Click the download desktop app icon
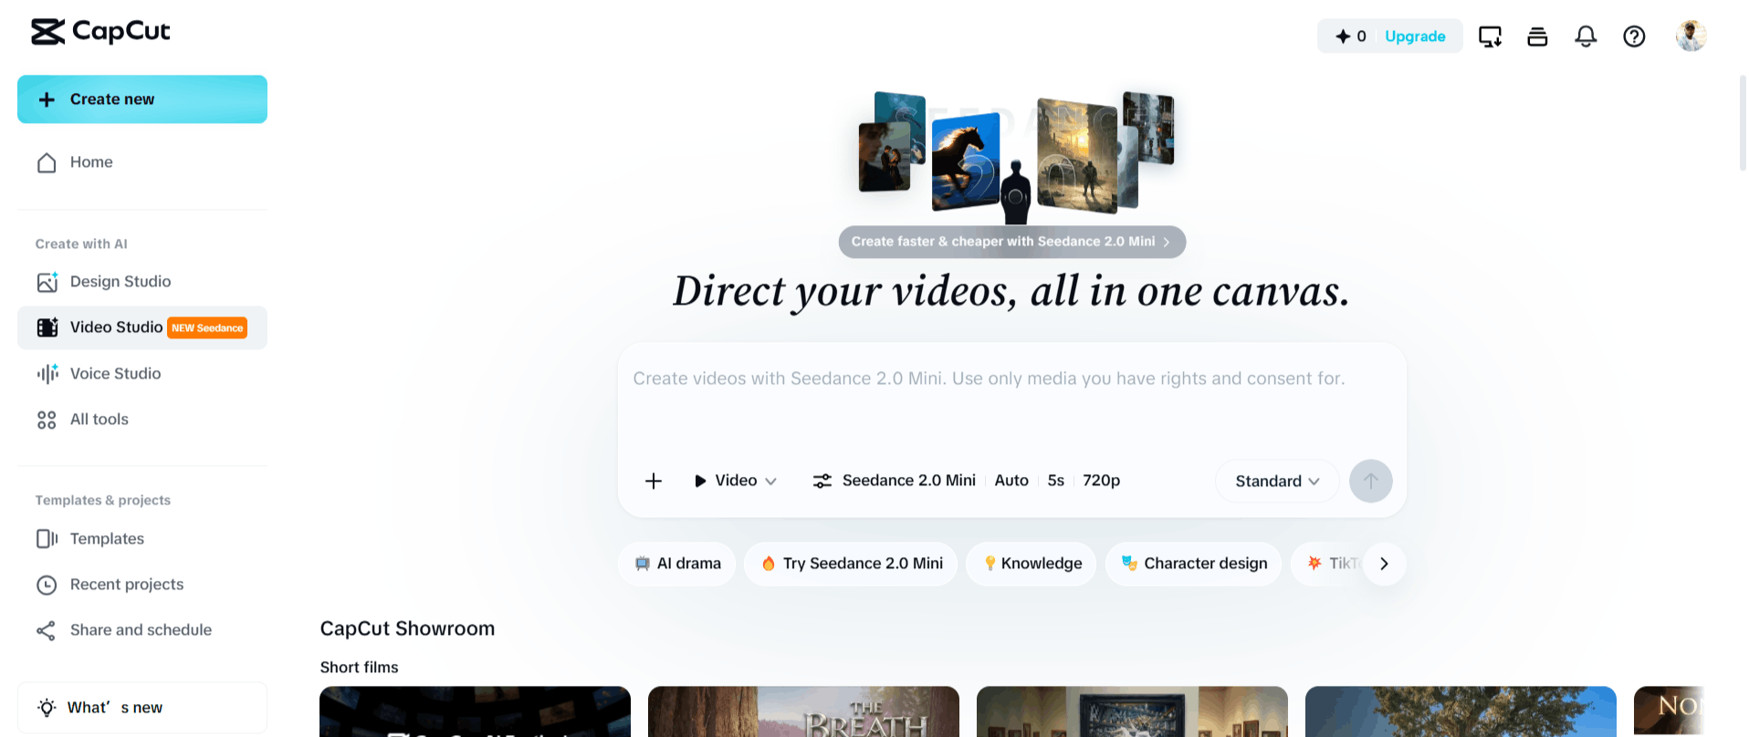The height and width of the screenshot is (737, 1749). pos(1490,36)
